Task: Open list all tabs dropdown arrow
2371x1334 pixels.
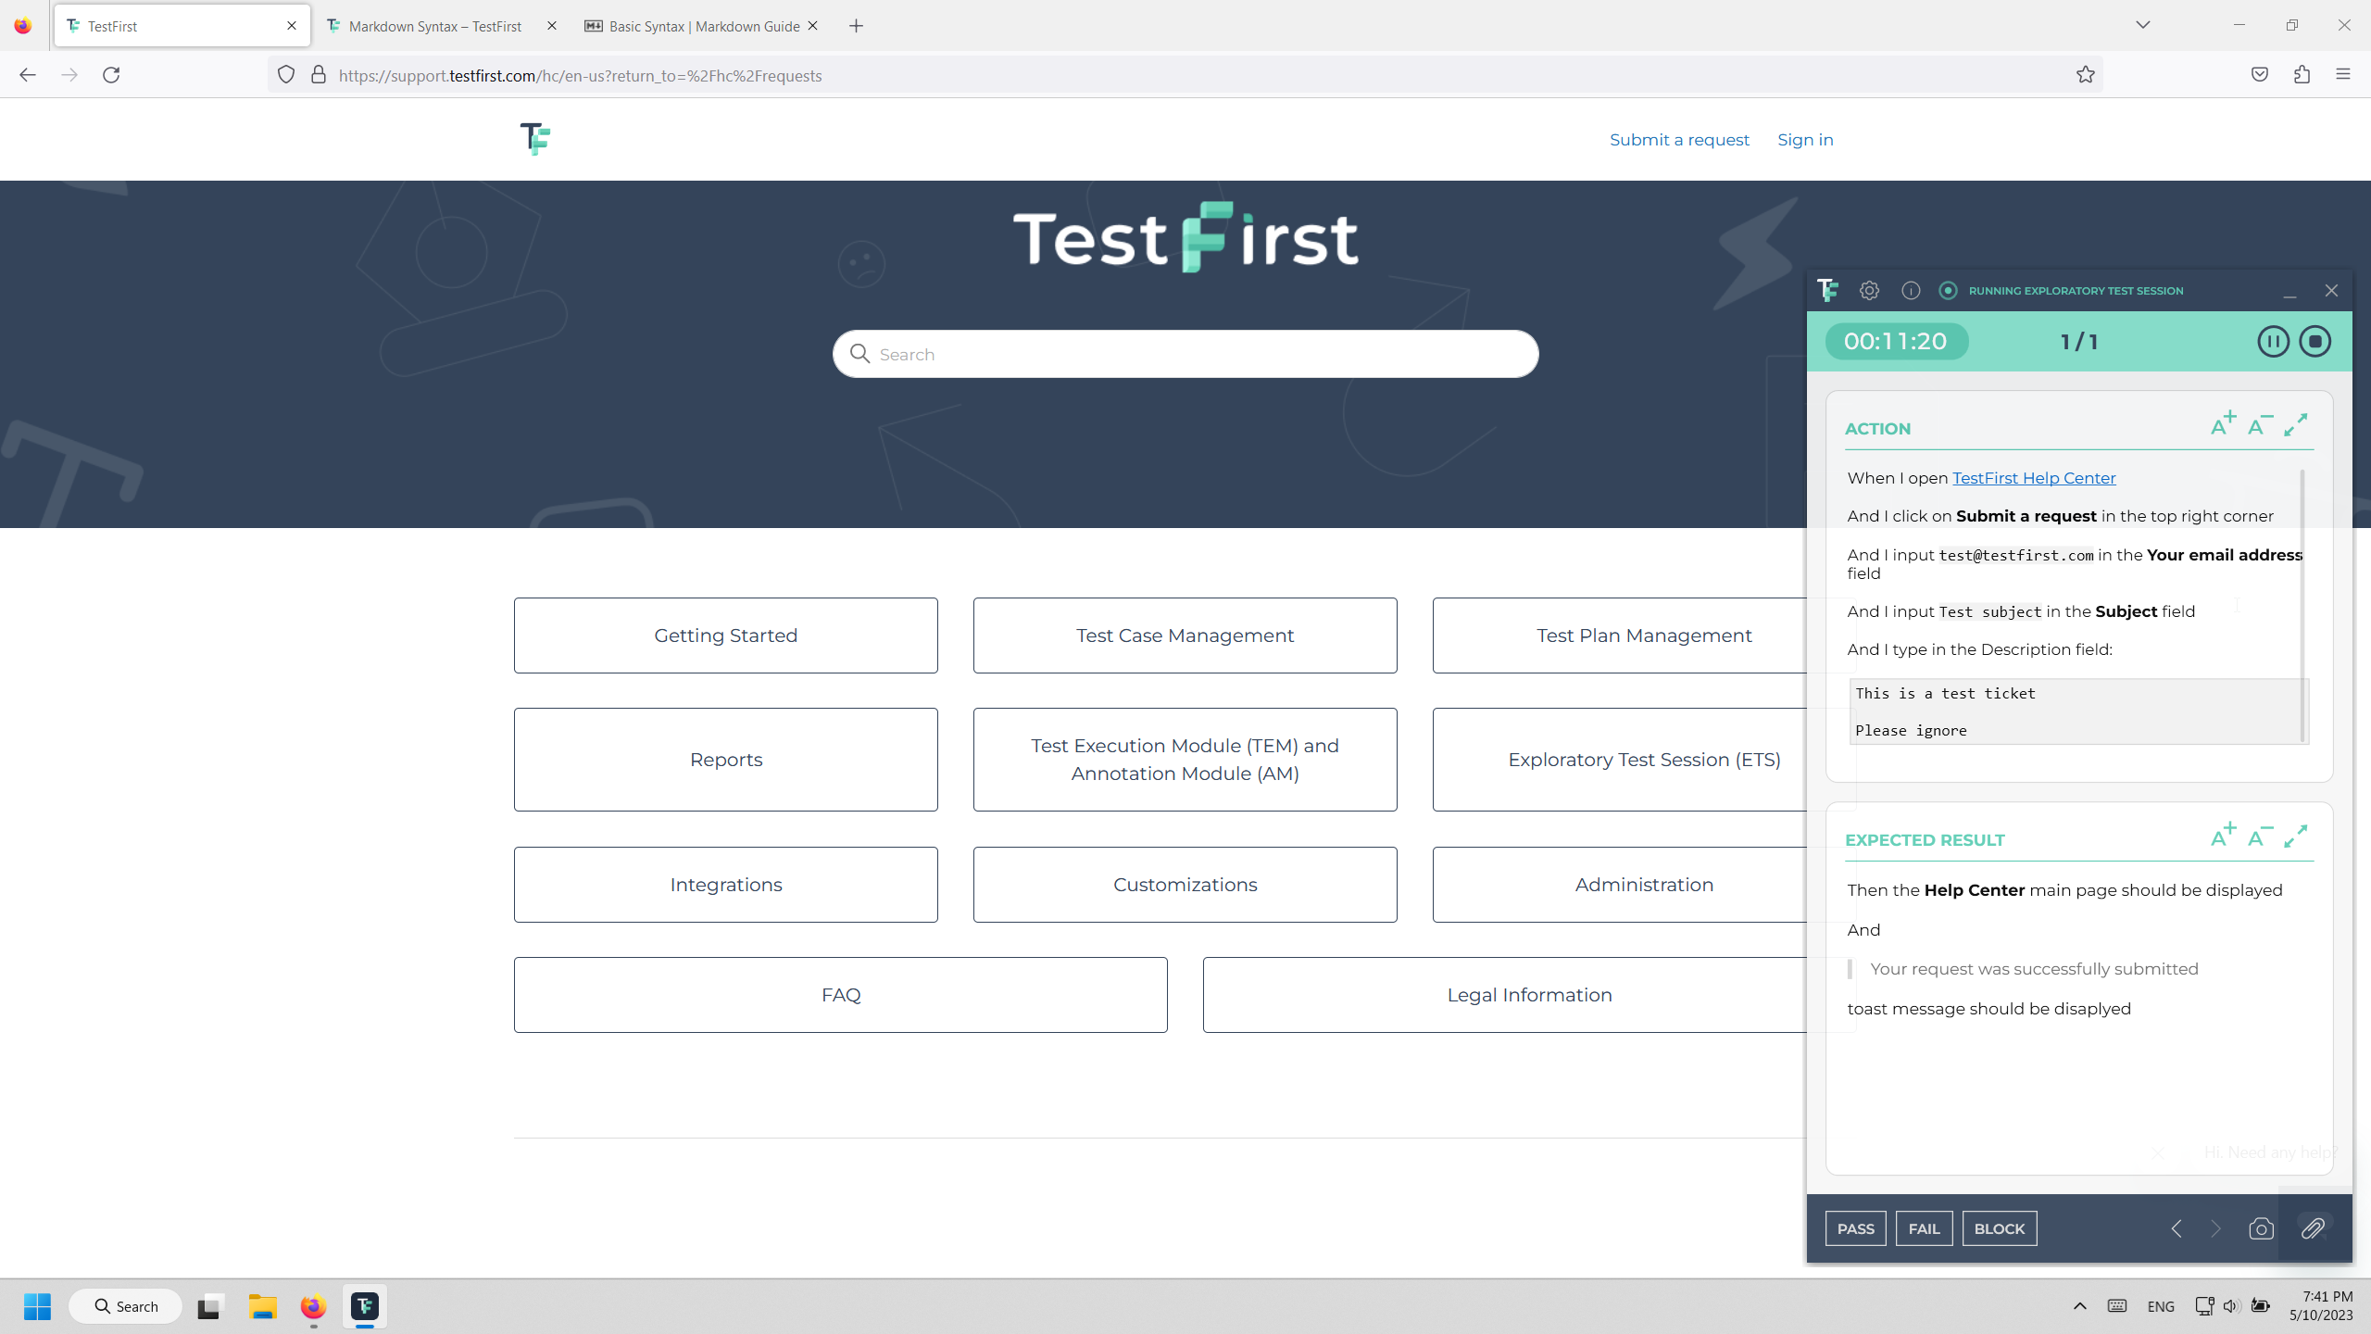Action: click(x=2142, y=25)
